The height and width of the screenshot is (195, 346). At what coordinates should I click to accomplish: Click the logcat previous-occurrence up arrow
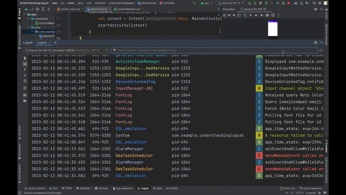(x=25, y=69)
